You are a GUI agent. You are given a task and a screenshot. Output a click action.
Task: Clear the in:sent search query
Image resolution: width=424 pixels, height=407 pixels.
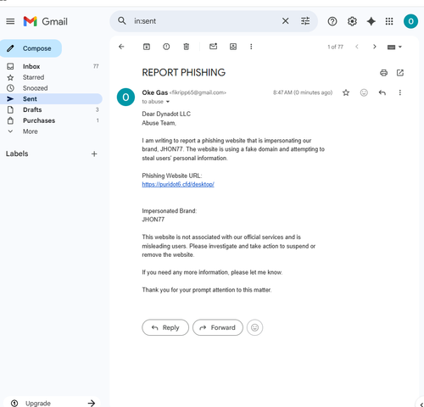286,21
